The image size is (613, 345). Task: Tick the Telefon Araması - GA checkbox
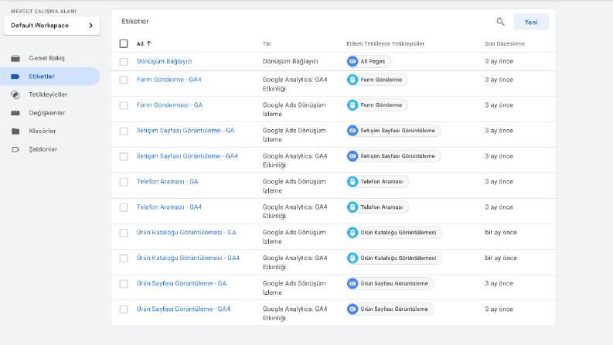pyautogui.click(x=124, y=182)
